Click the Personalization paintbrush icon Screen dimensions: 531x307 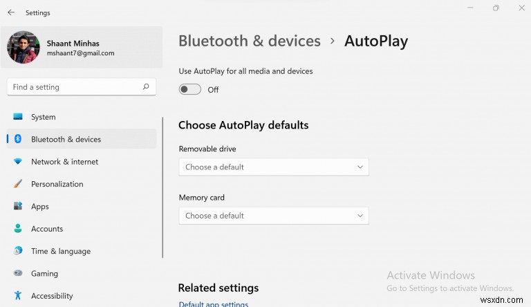pos(18,184)
